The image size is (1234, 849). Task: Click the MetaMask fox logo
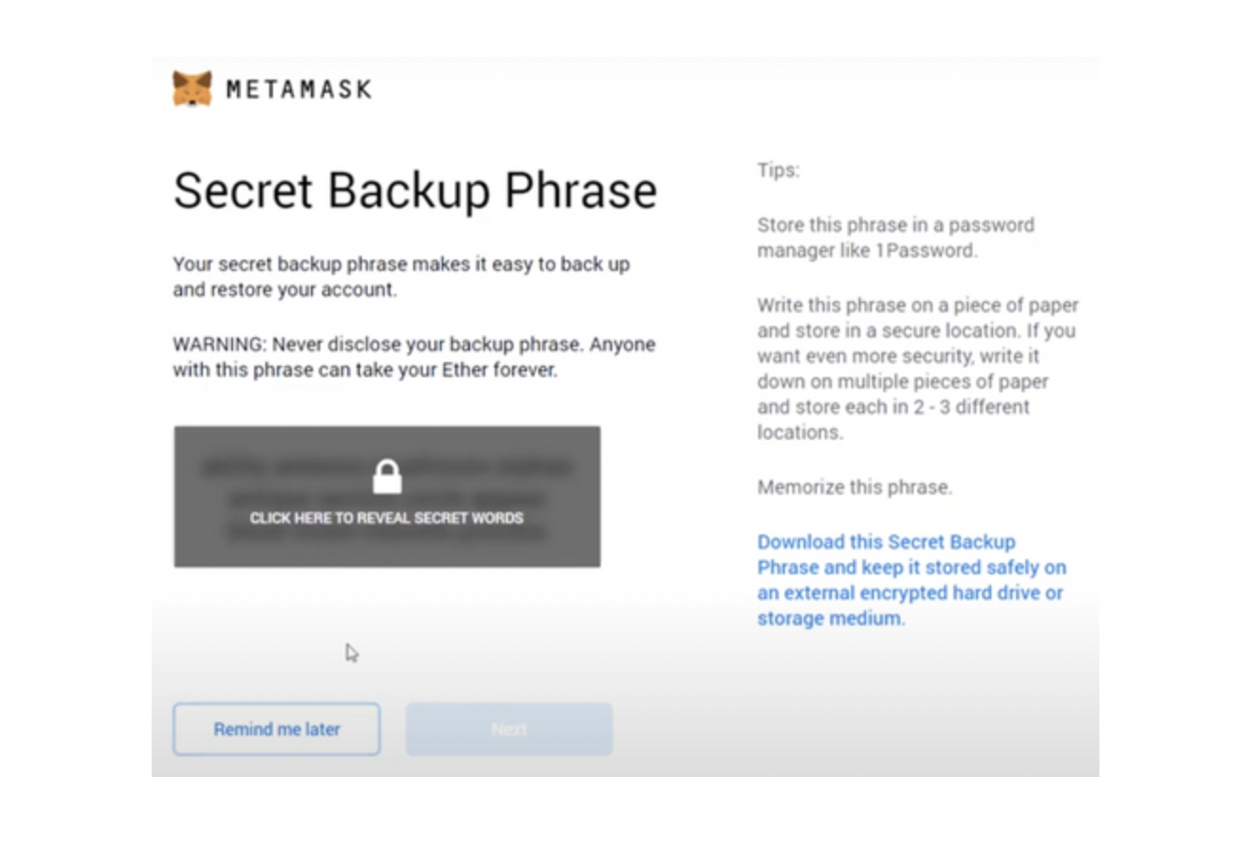click(x=192, y=89)
